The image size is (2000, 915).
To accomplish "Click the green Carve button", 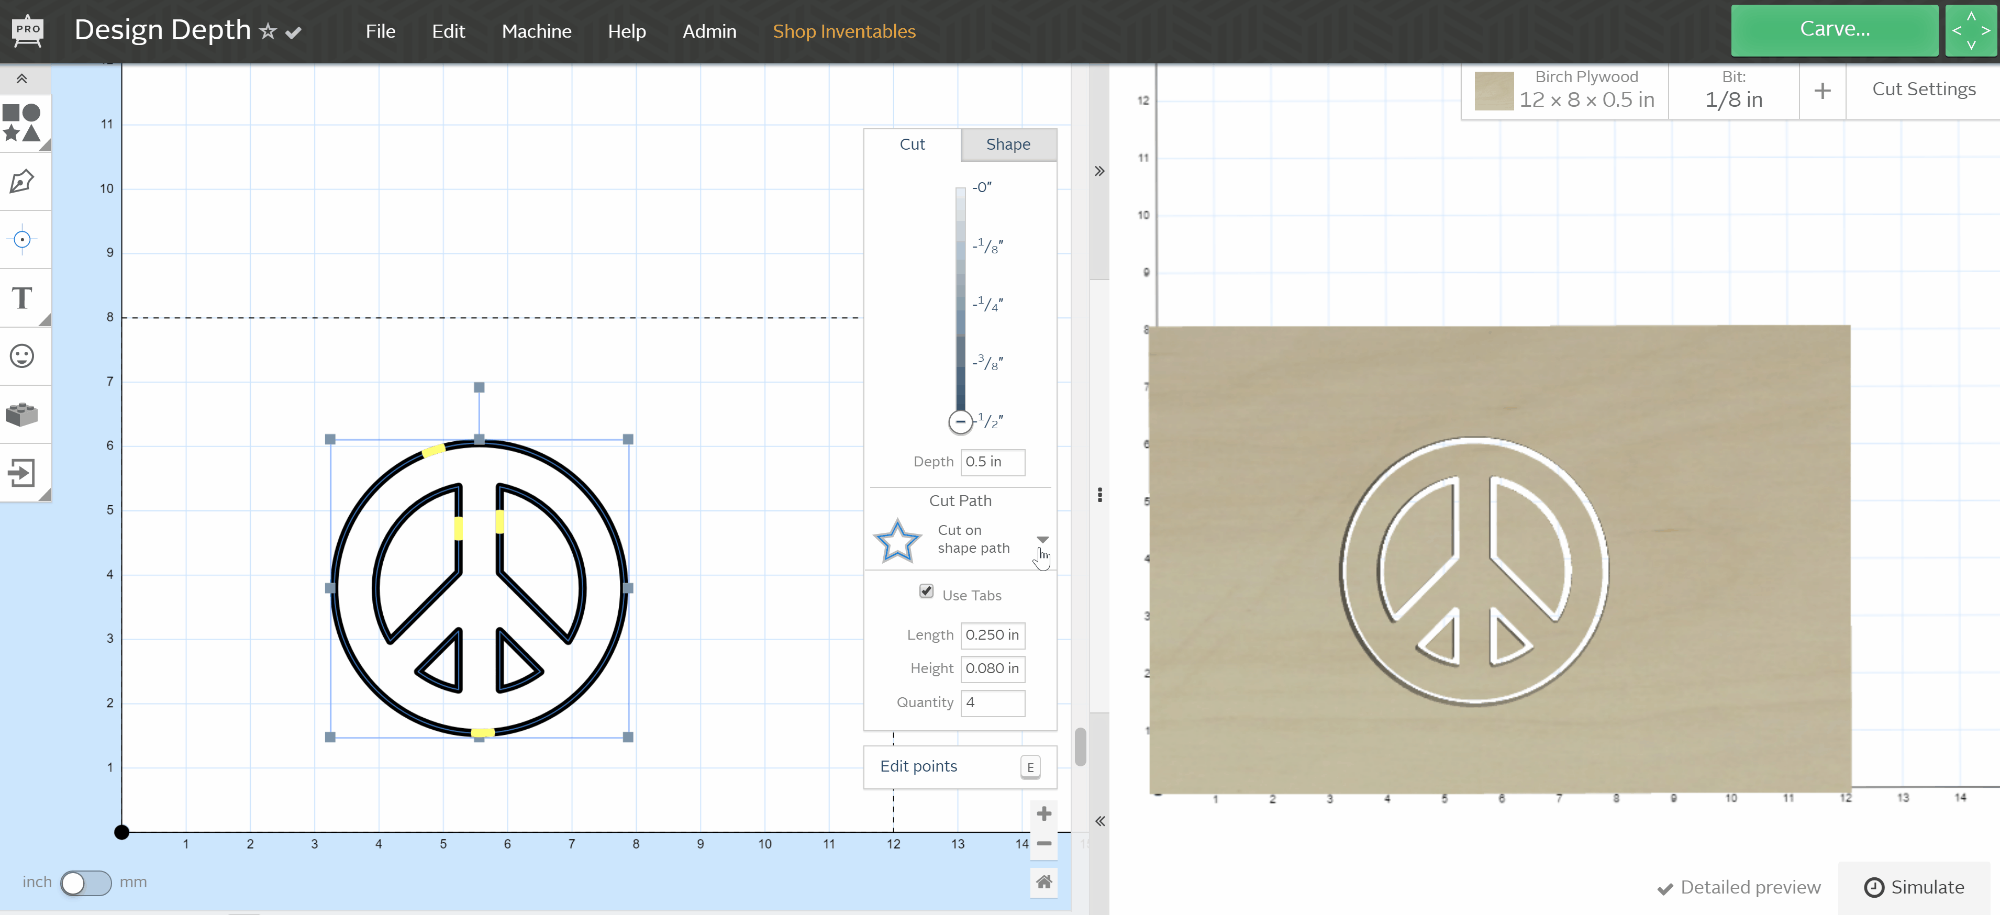I will 1834,29.
